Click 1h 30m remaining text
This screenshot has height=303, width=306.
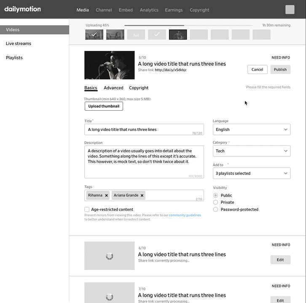(276, 25)
